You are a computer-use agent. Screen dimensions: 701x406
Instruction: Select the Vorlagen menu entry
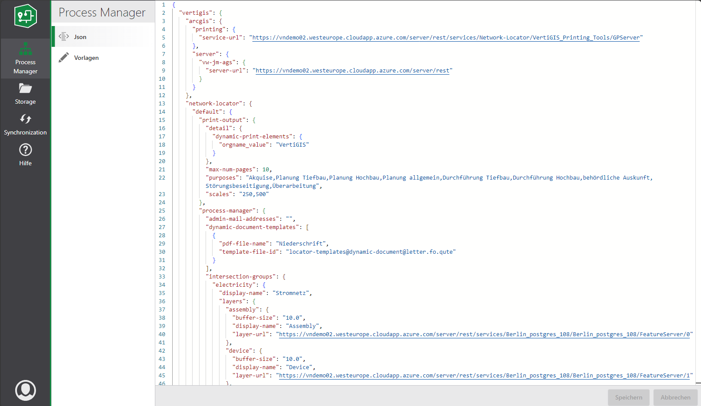(103, 57)
